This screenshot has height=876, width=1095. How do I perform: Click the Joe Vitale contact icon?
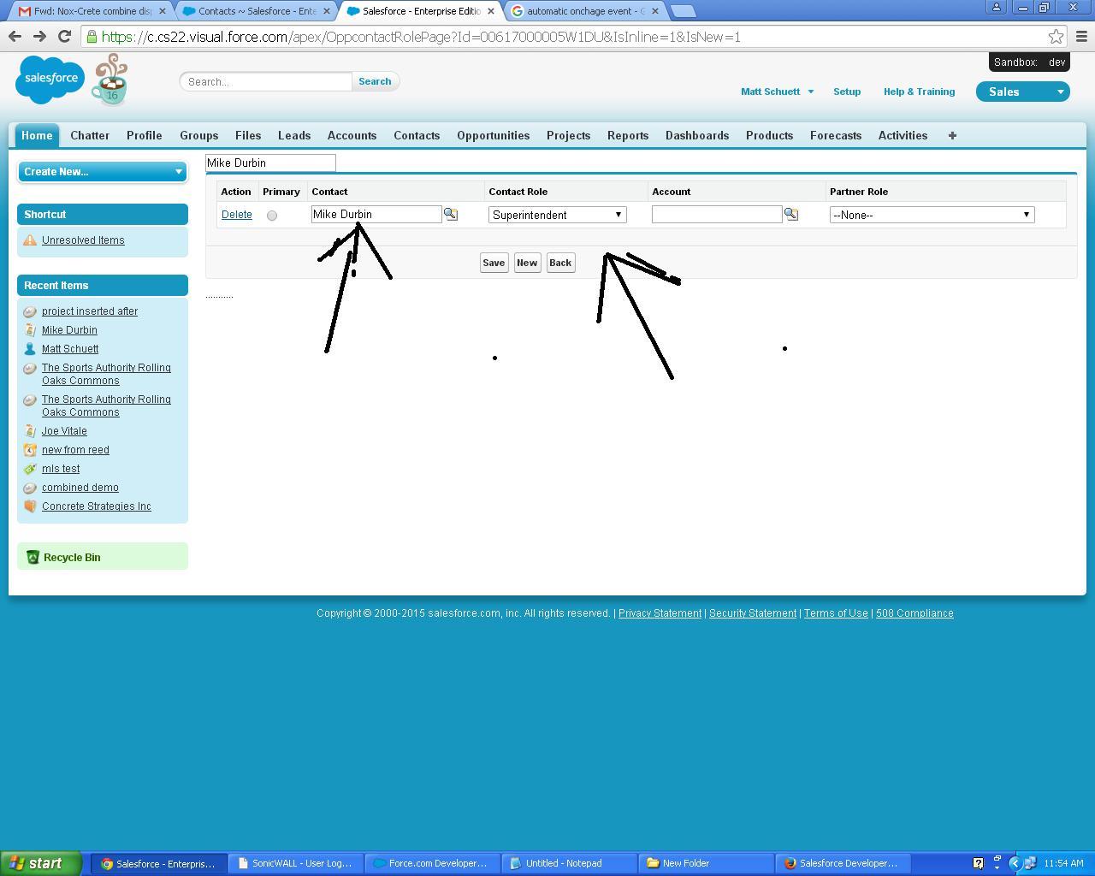pyautogui.click(x=30, y=431)
